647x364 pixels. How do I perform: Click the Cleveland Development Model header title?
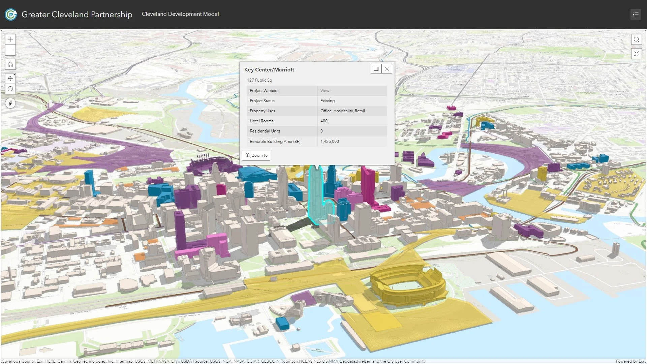pyautogui.click(x=180, y=14)
